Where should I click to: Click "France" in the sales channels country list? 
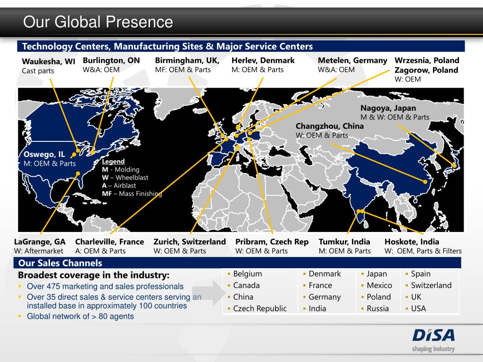(x=320, y=285)
